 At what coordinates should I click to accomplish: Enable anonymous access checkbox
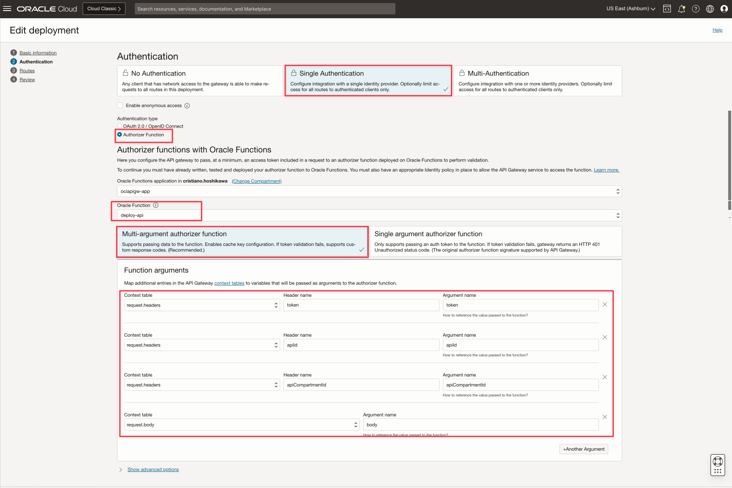[x=120, y=105]
